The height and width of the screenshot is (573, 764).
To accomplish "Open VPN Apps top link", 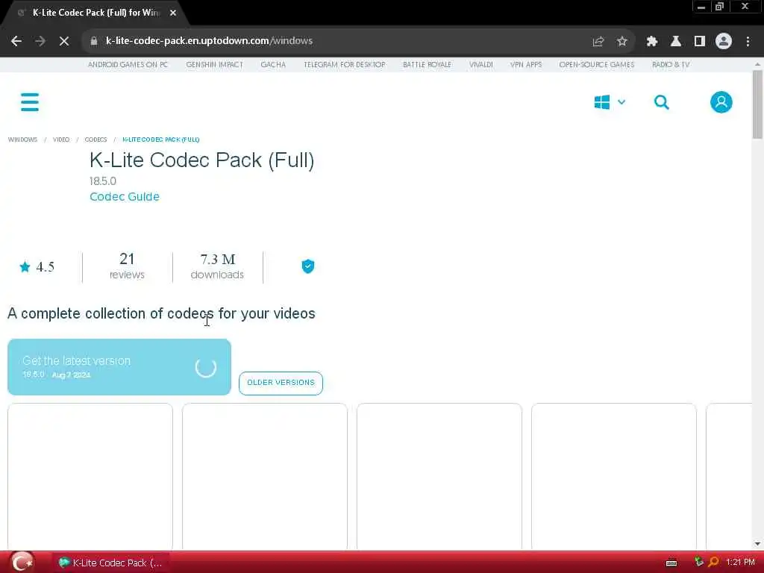I will (x=526, y=65).
